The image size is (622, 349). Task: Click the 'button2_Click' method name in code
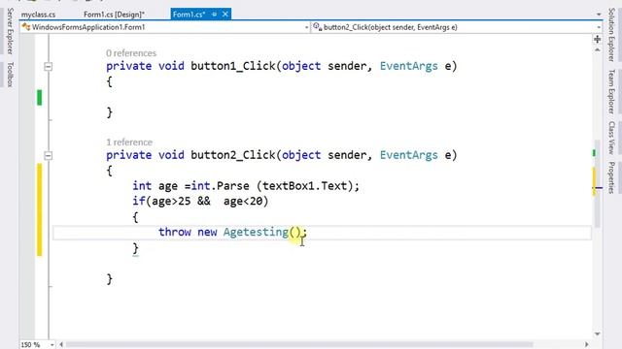[x=233, y=155]
